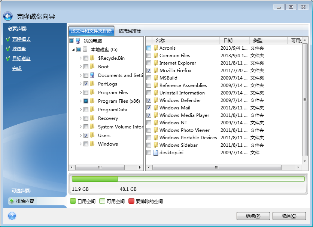Image resolution: width=313 pixels, height=227 pixels.
Task: Expand the ProgramData folder node
Action: coord(80,109)
